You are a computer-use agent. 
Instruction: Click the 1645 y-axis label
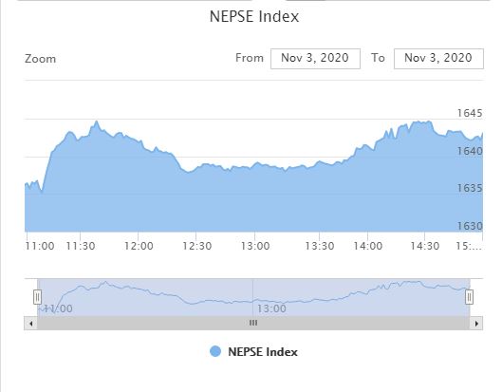coord(470,113)
